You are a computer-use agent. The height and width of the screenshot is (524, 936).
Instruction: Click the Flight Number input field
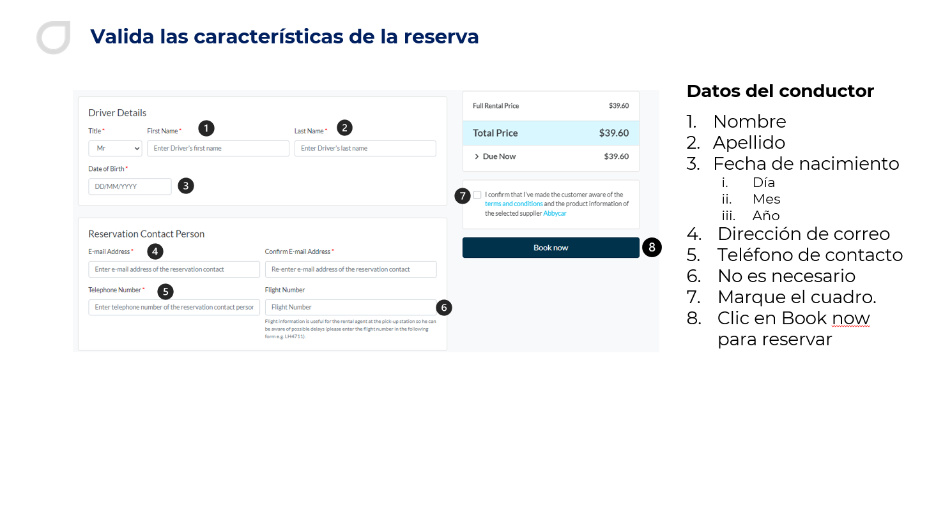point(351,307)
